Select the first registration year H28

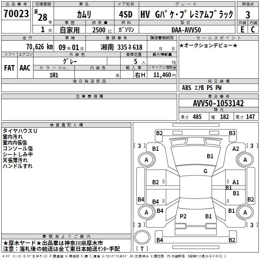tap(41, 15)
